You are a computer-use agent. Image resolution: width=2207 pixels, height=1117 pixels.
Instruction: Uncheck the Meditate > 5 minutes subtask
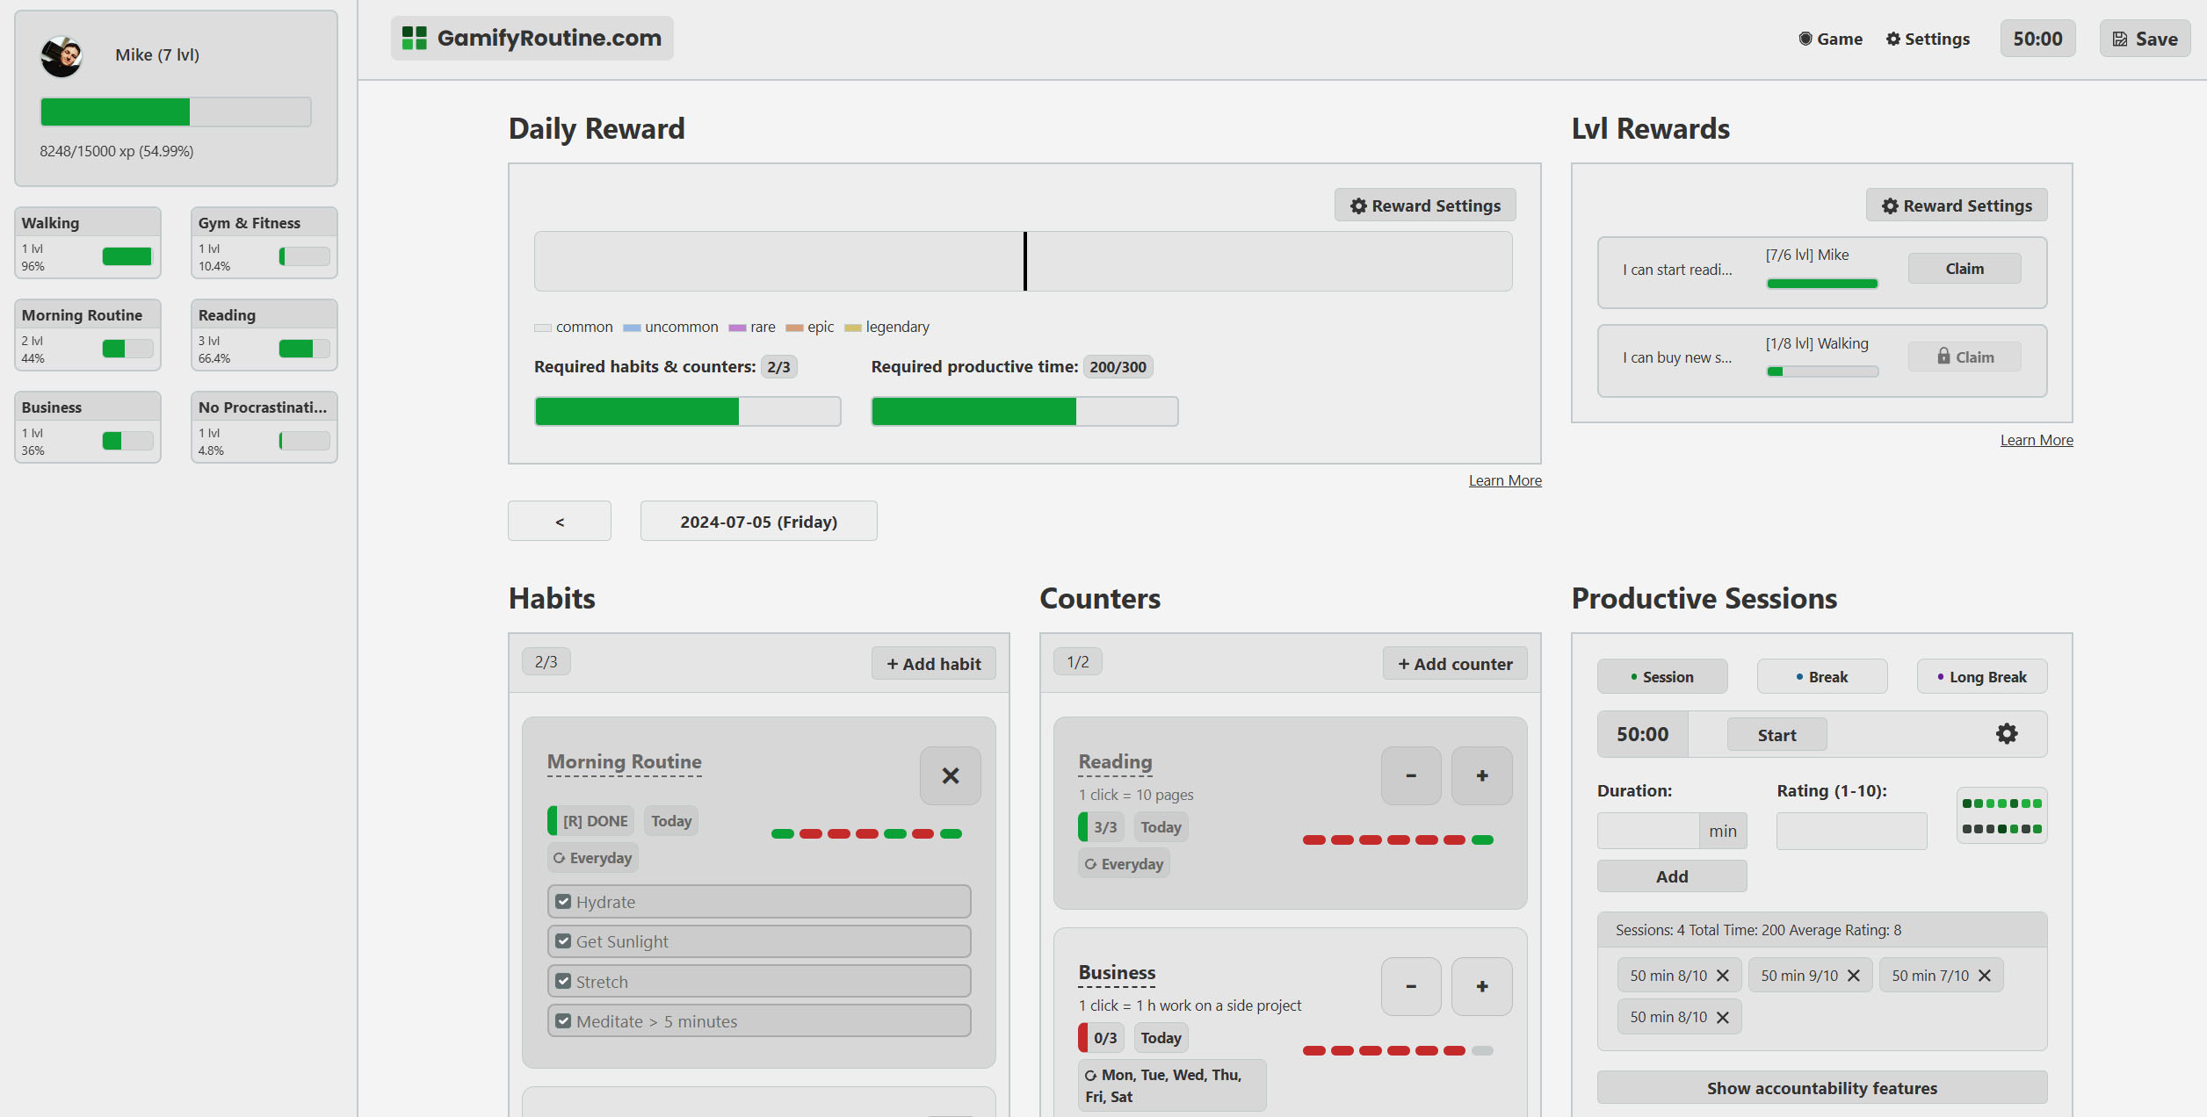click(563, 1021)
